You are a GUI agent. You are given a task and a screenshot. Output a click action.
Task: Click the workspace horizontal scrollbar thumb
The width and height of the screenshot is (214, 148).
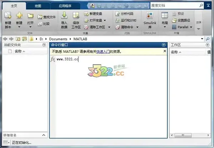point(183,135)
